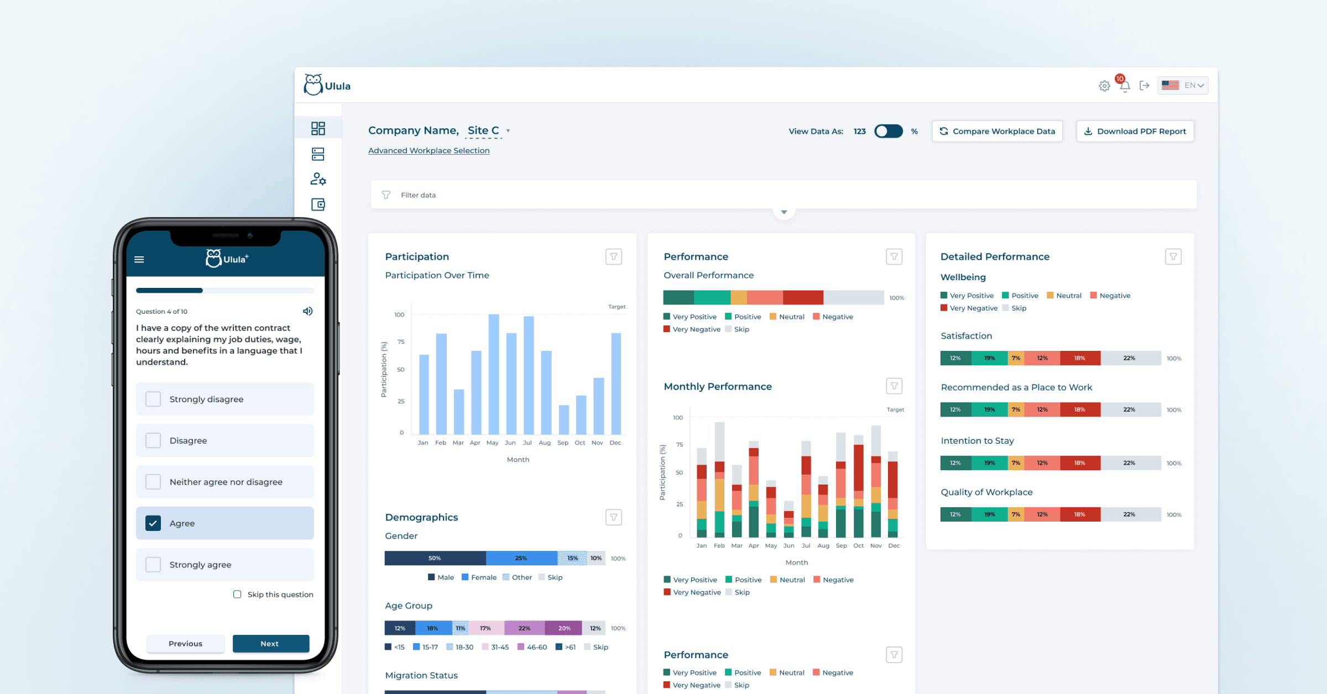Toggle View Data As percent switch
This screenshot has width=1327, height=694.
[x=888, y=132]
